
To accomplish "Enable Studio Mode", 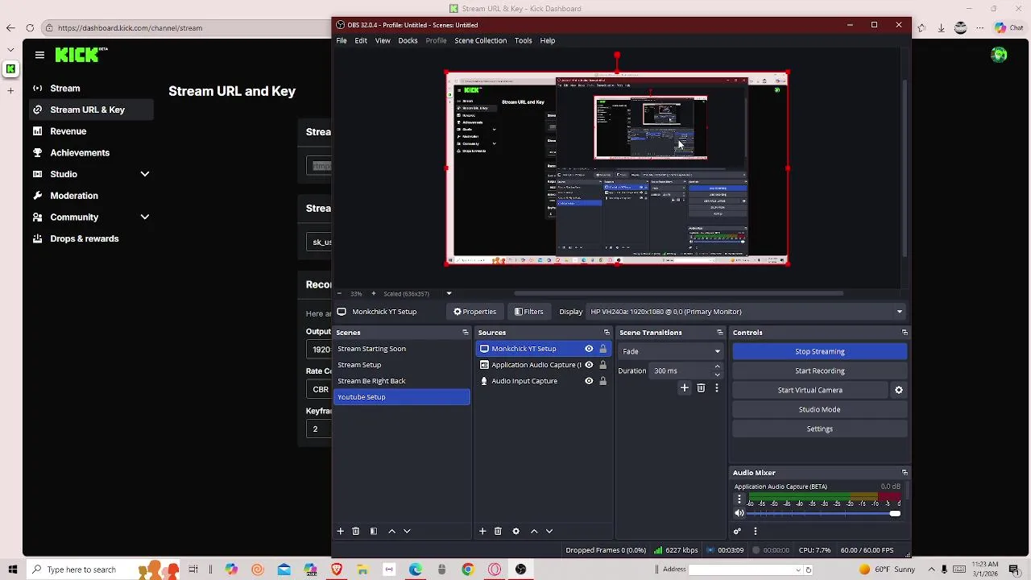I will 820,409.
